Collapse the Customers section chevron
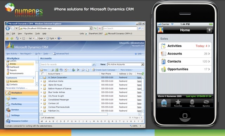 pyautogui.click(x=34, y=78)
